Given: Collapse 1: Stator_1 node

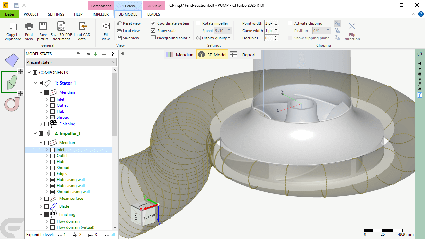Looking at the screenshot, I should coord(35,83).
